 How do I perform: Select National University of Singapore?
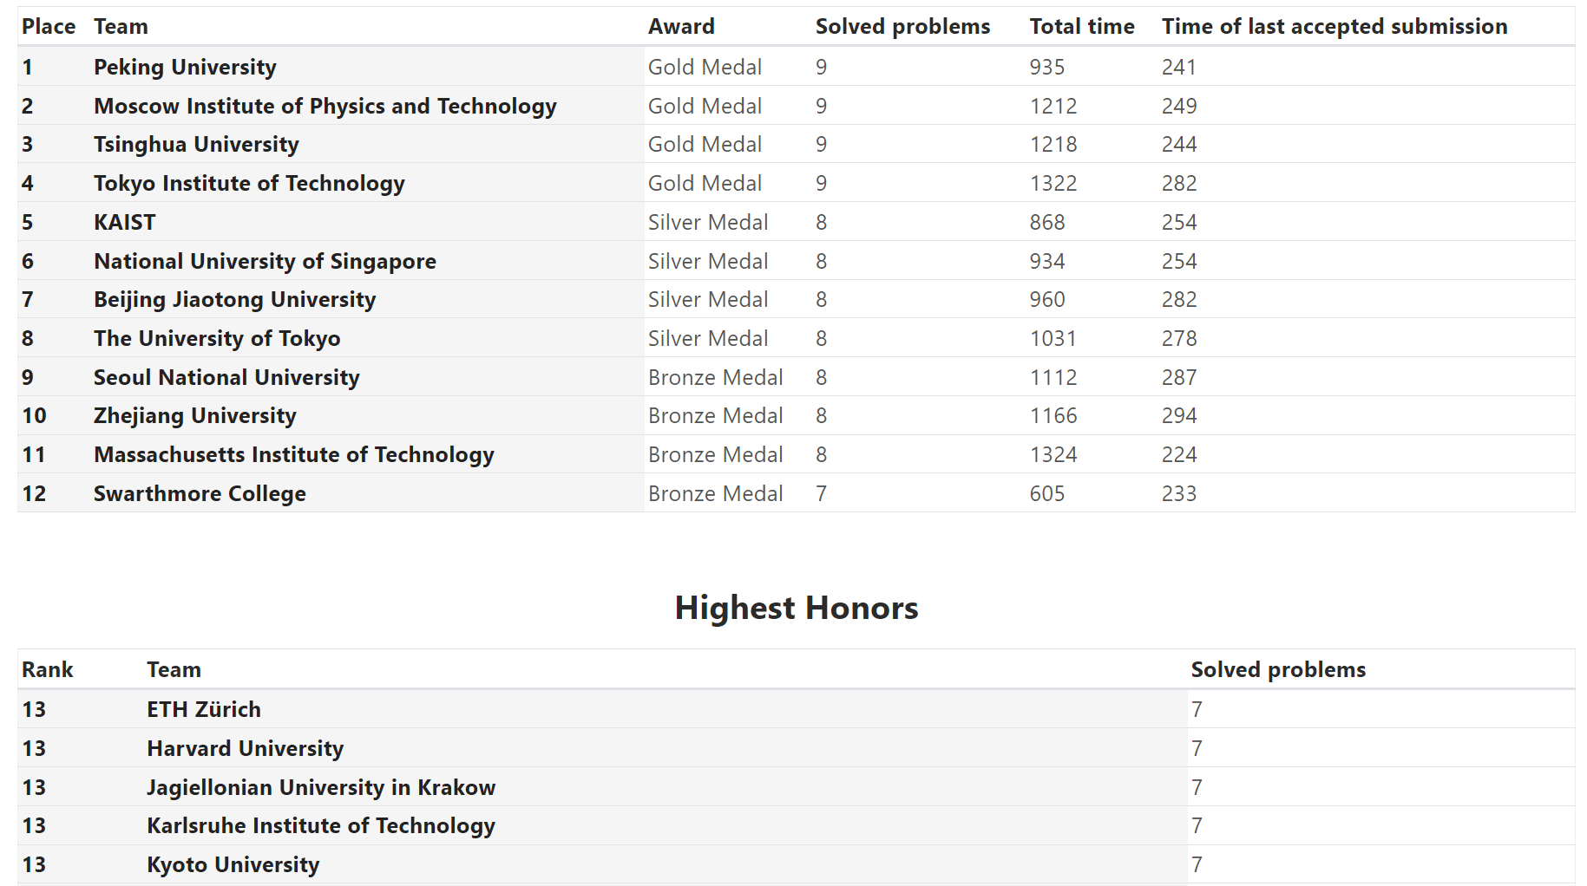tap(265, 262)
